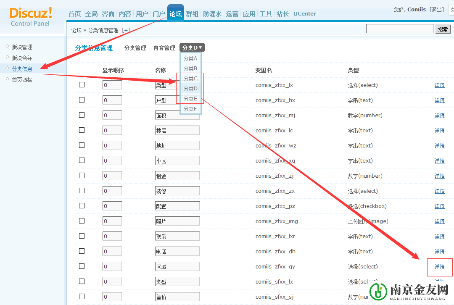The width and height of the screenshot is (454, 305).
Task: Open the UCenter menu item
Action: pos(304,13)
